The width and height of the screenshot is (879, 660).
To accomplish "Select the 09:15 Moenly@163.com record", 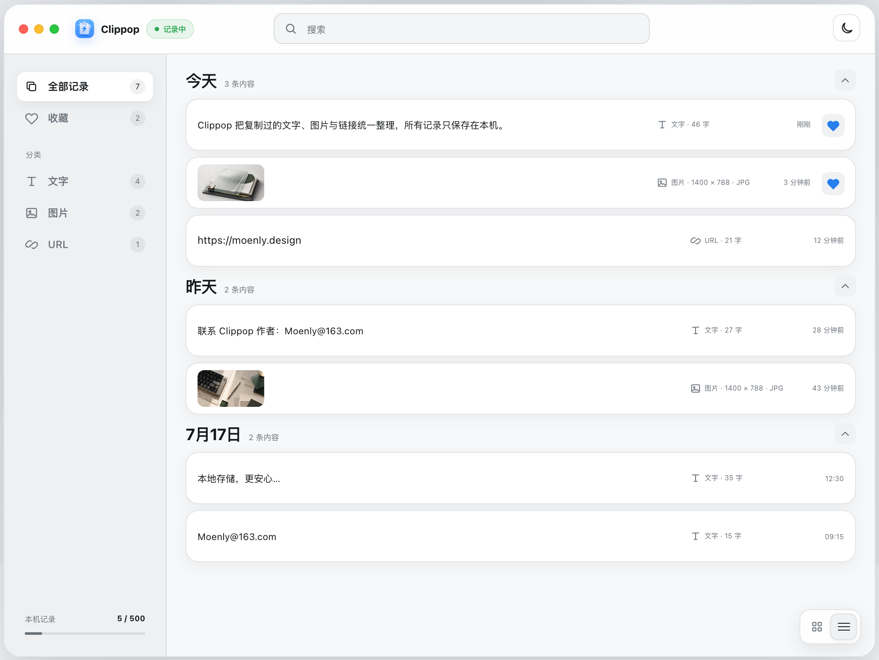I will pyautogui.click(x=521, y=536).
